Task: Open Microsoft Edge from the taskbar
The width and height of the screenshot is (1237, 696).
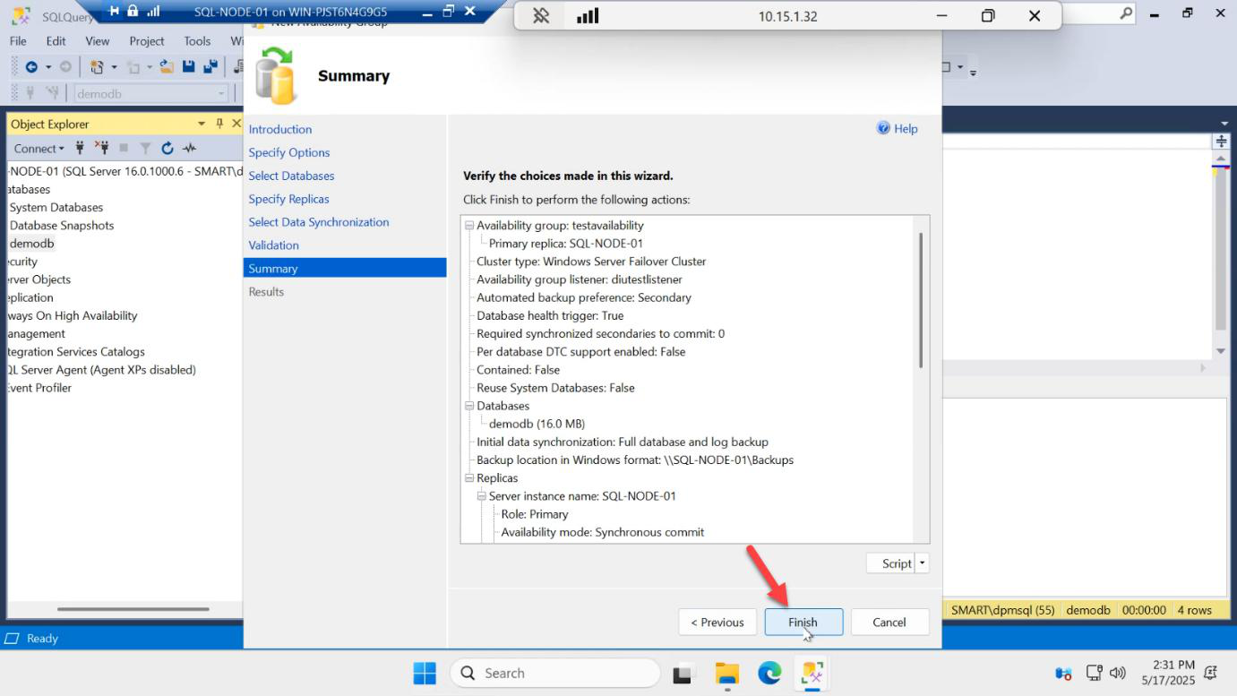Action: pos(769,674)
